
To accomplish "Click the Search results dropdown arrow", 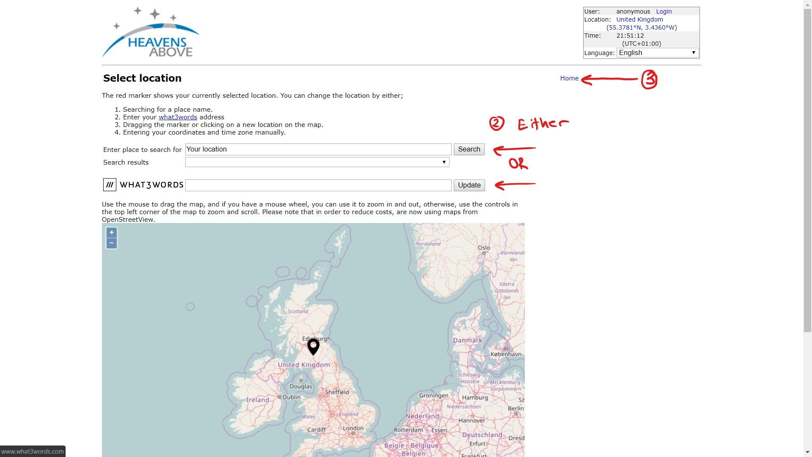I will (x=444, y=162).
